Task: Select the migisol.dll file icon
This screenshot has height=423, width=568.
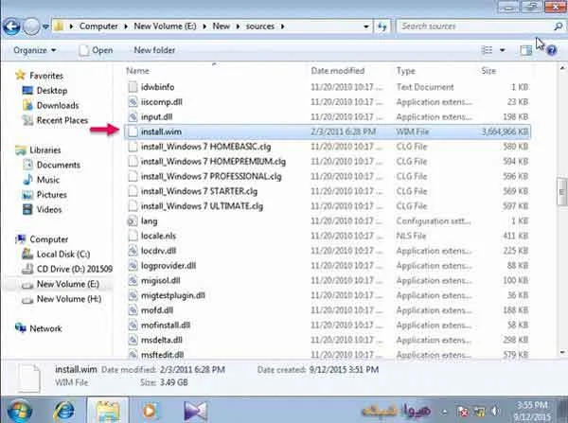Action: point(133,280)
